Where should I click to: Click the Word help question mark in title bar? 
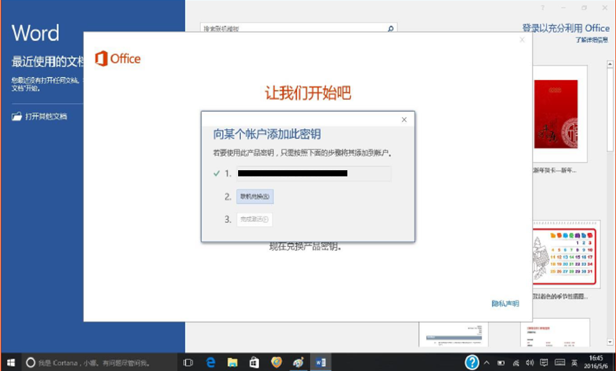(x=542, y=8)
